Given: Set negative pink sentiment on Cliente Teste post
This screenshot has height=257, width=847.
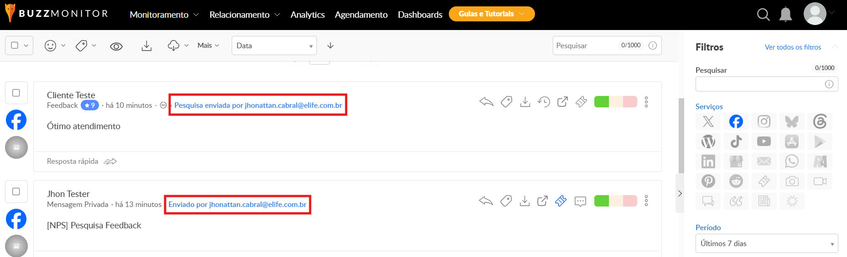Looking at the screenshot, I should click(630, 102).
